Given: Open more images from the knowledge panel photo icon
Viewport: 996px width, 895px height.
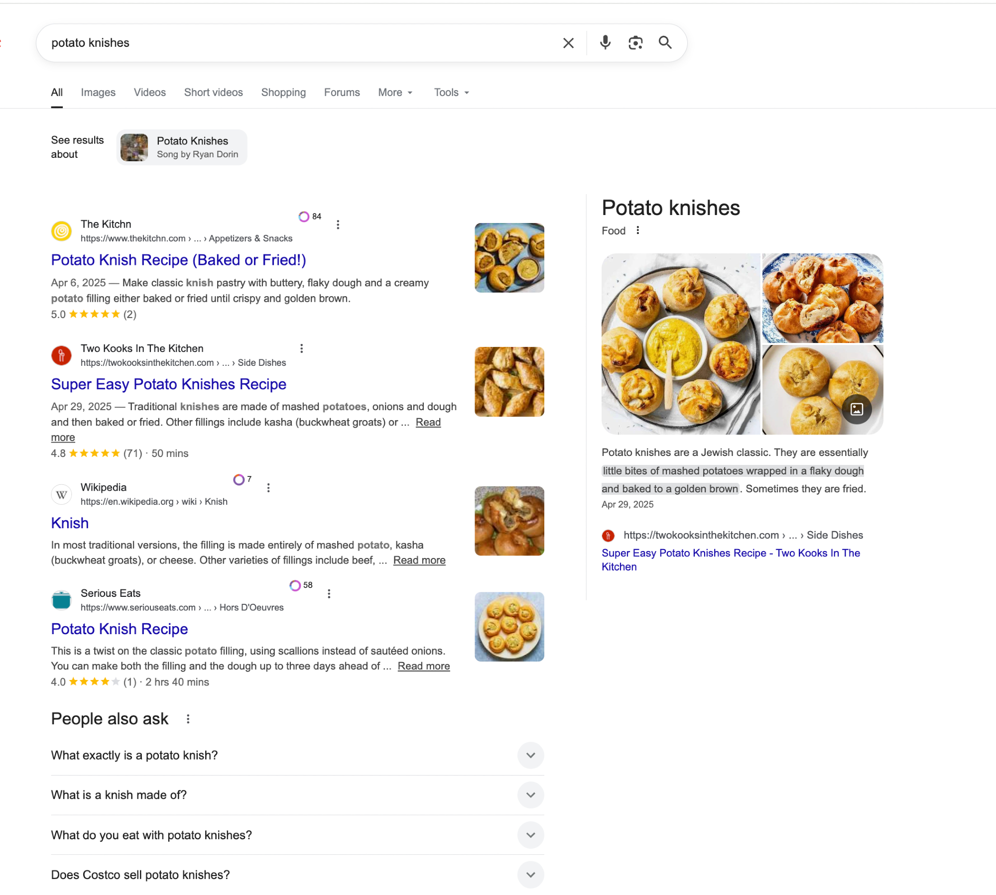Looking at the screenshot, I should click(x=857, y=409).
